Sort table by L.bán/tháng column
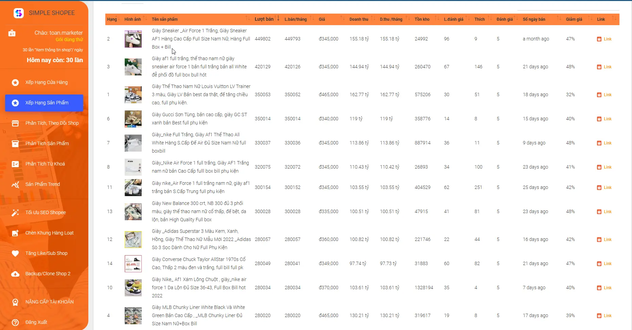Screen dimensions: 632x330 (299, 19)
